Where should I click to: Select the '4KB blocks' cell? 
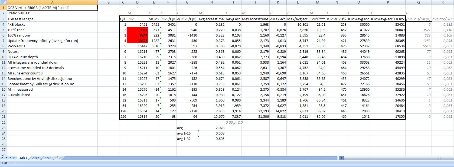pos(52,24)
